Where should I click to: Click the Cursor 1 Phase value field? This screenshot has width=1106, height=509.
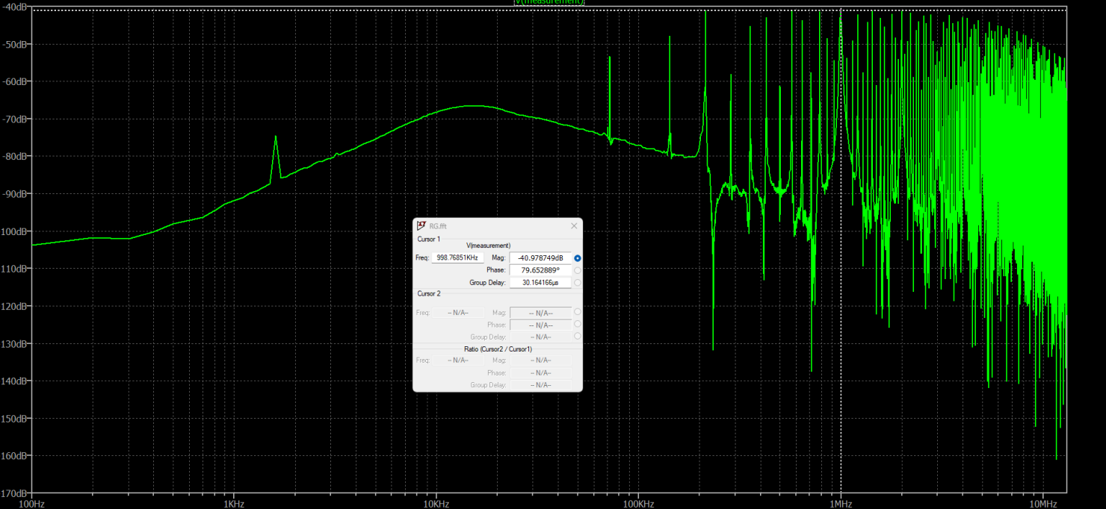(540, 270)
